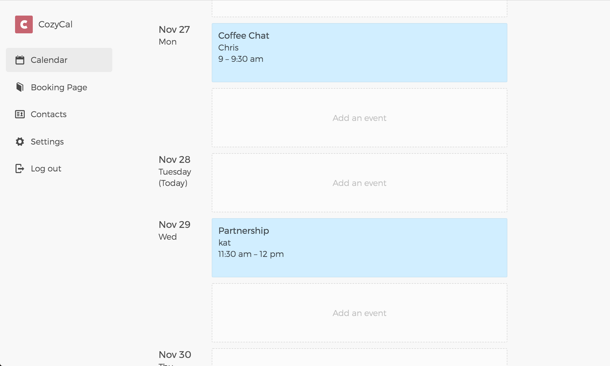Viewport: 610px width, 366px height.
Task: Click the Nov 30 date heading
Action: pos(175,355)
